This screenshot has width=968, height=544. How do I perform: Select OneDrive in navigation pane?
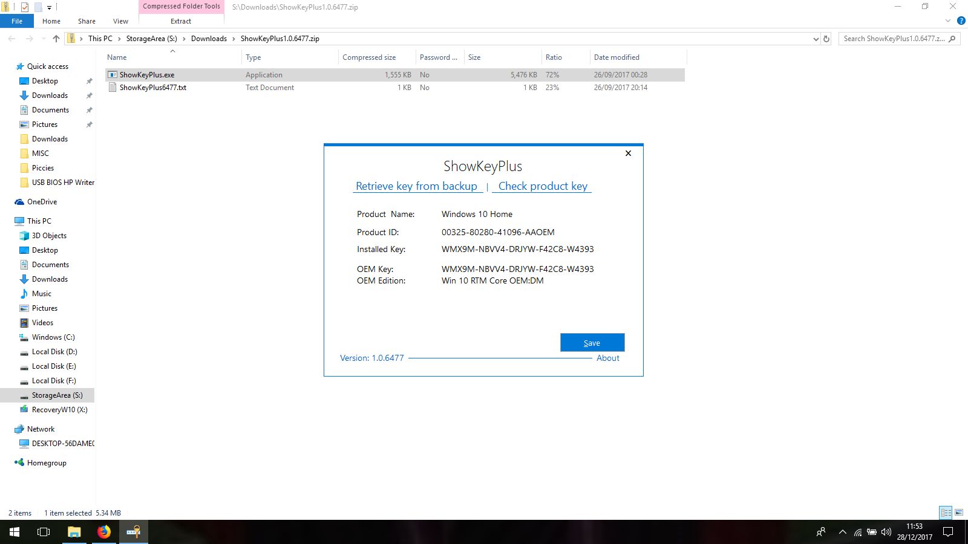(x=42, y=202)
